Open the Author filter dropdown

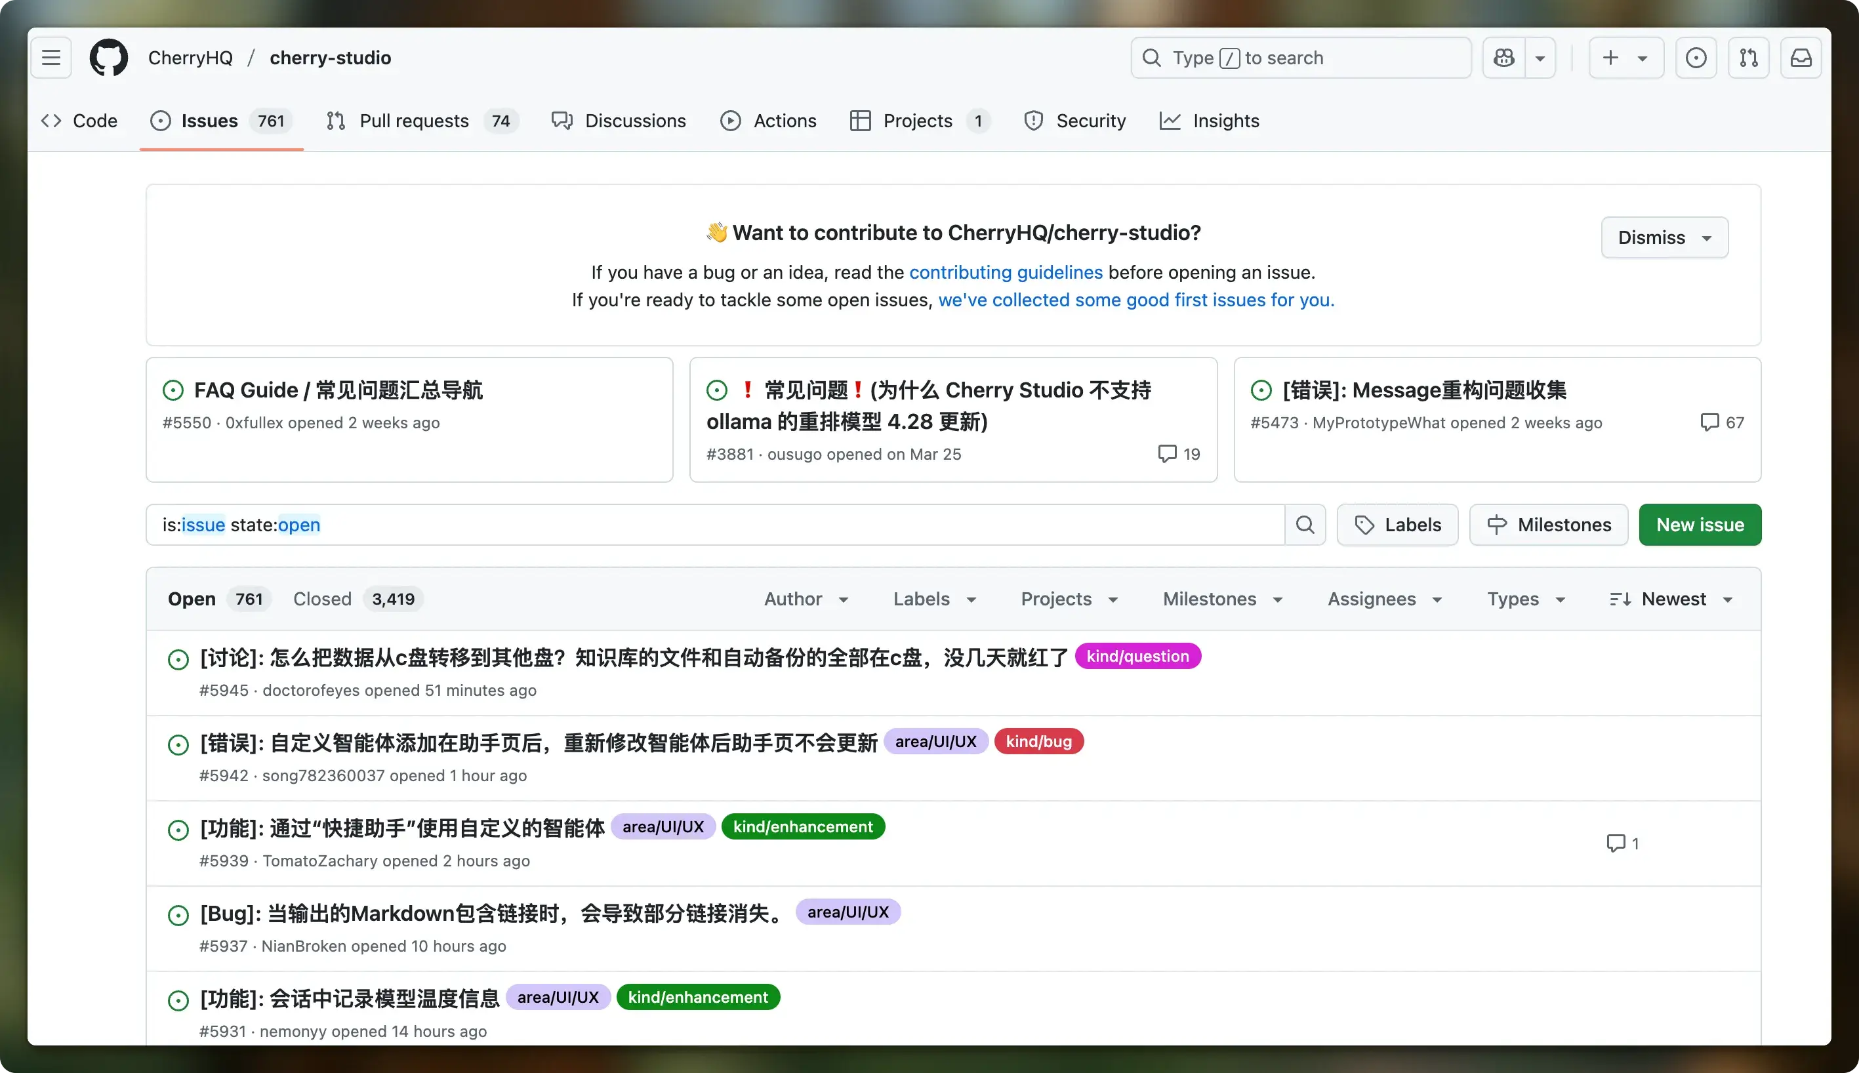(806, 599)
